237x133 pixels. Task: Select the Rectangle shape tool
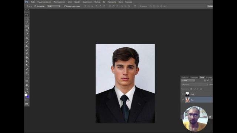click(x=27, y=81)
